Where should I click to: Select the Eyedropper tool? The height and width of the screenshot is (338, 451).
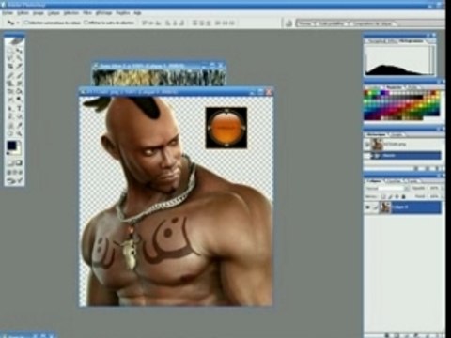19,125
